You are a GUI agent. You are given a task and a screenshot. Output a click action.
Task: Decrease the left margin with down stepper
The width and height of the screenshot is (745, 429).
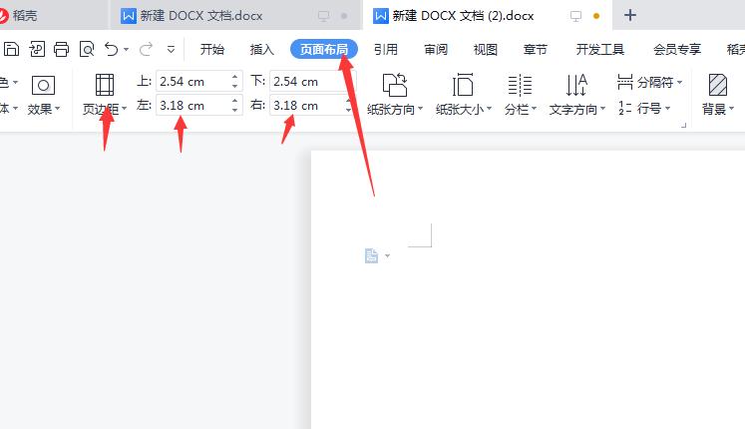point(234,110)
